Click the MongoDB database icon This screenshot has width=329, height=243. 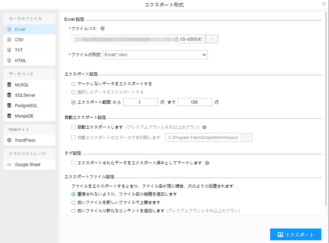[x=9, y=116]
